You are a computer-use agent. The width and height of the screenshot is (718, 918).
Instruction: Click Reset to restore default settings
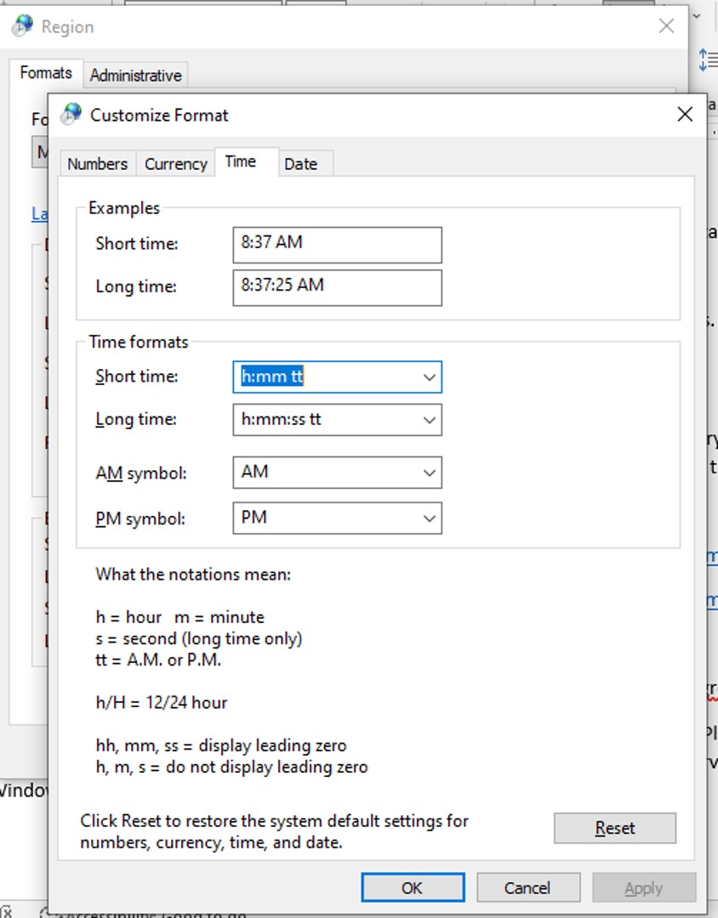click(615, 828)
